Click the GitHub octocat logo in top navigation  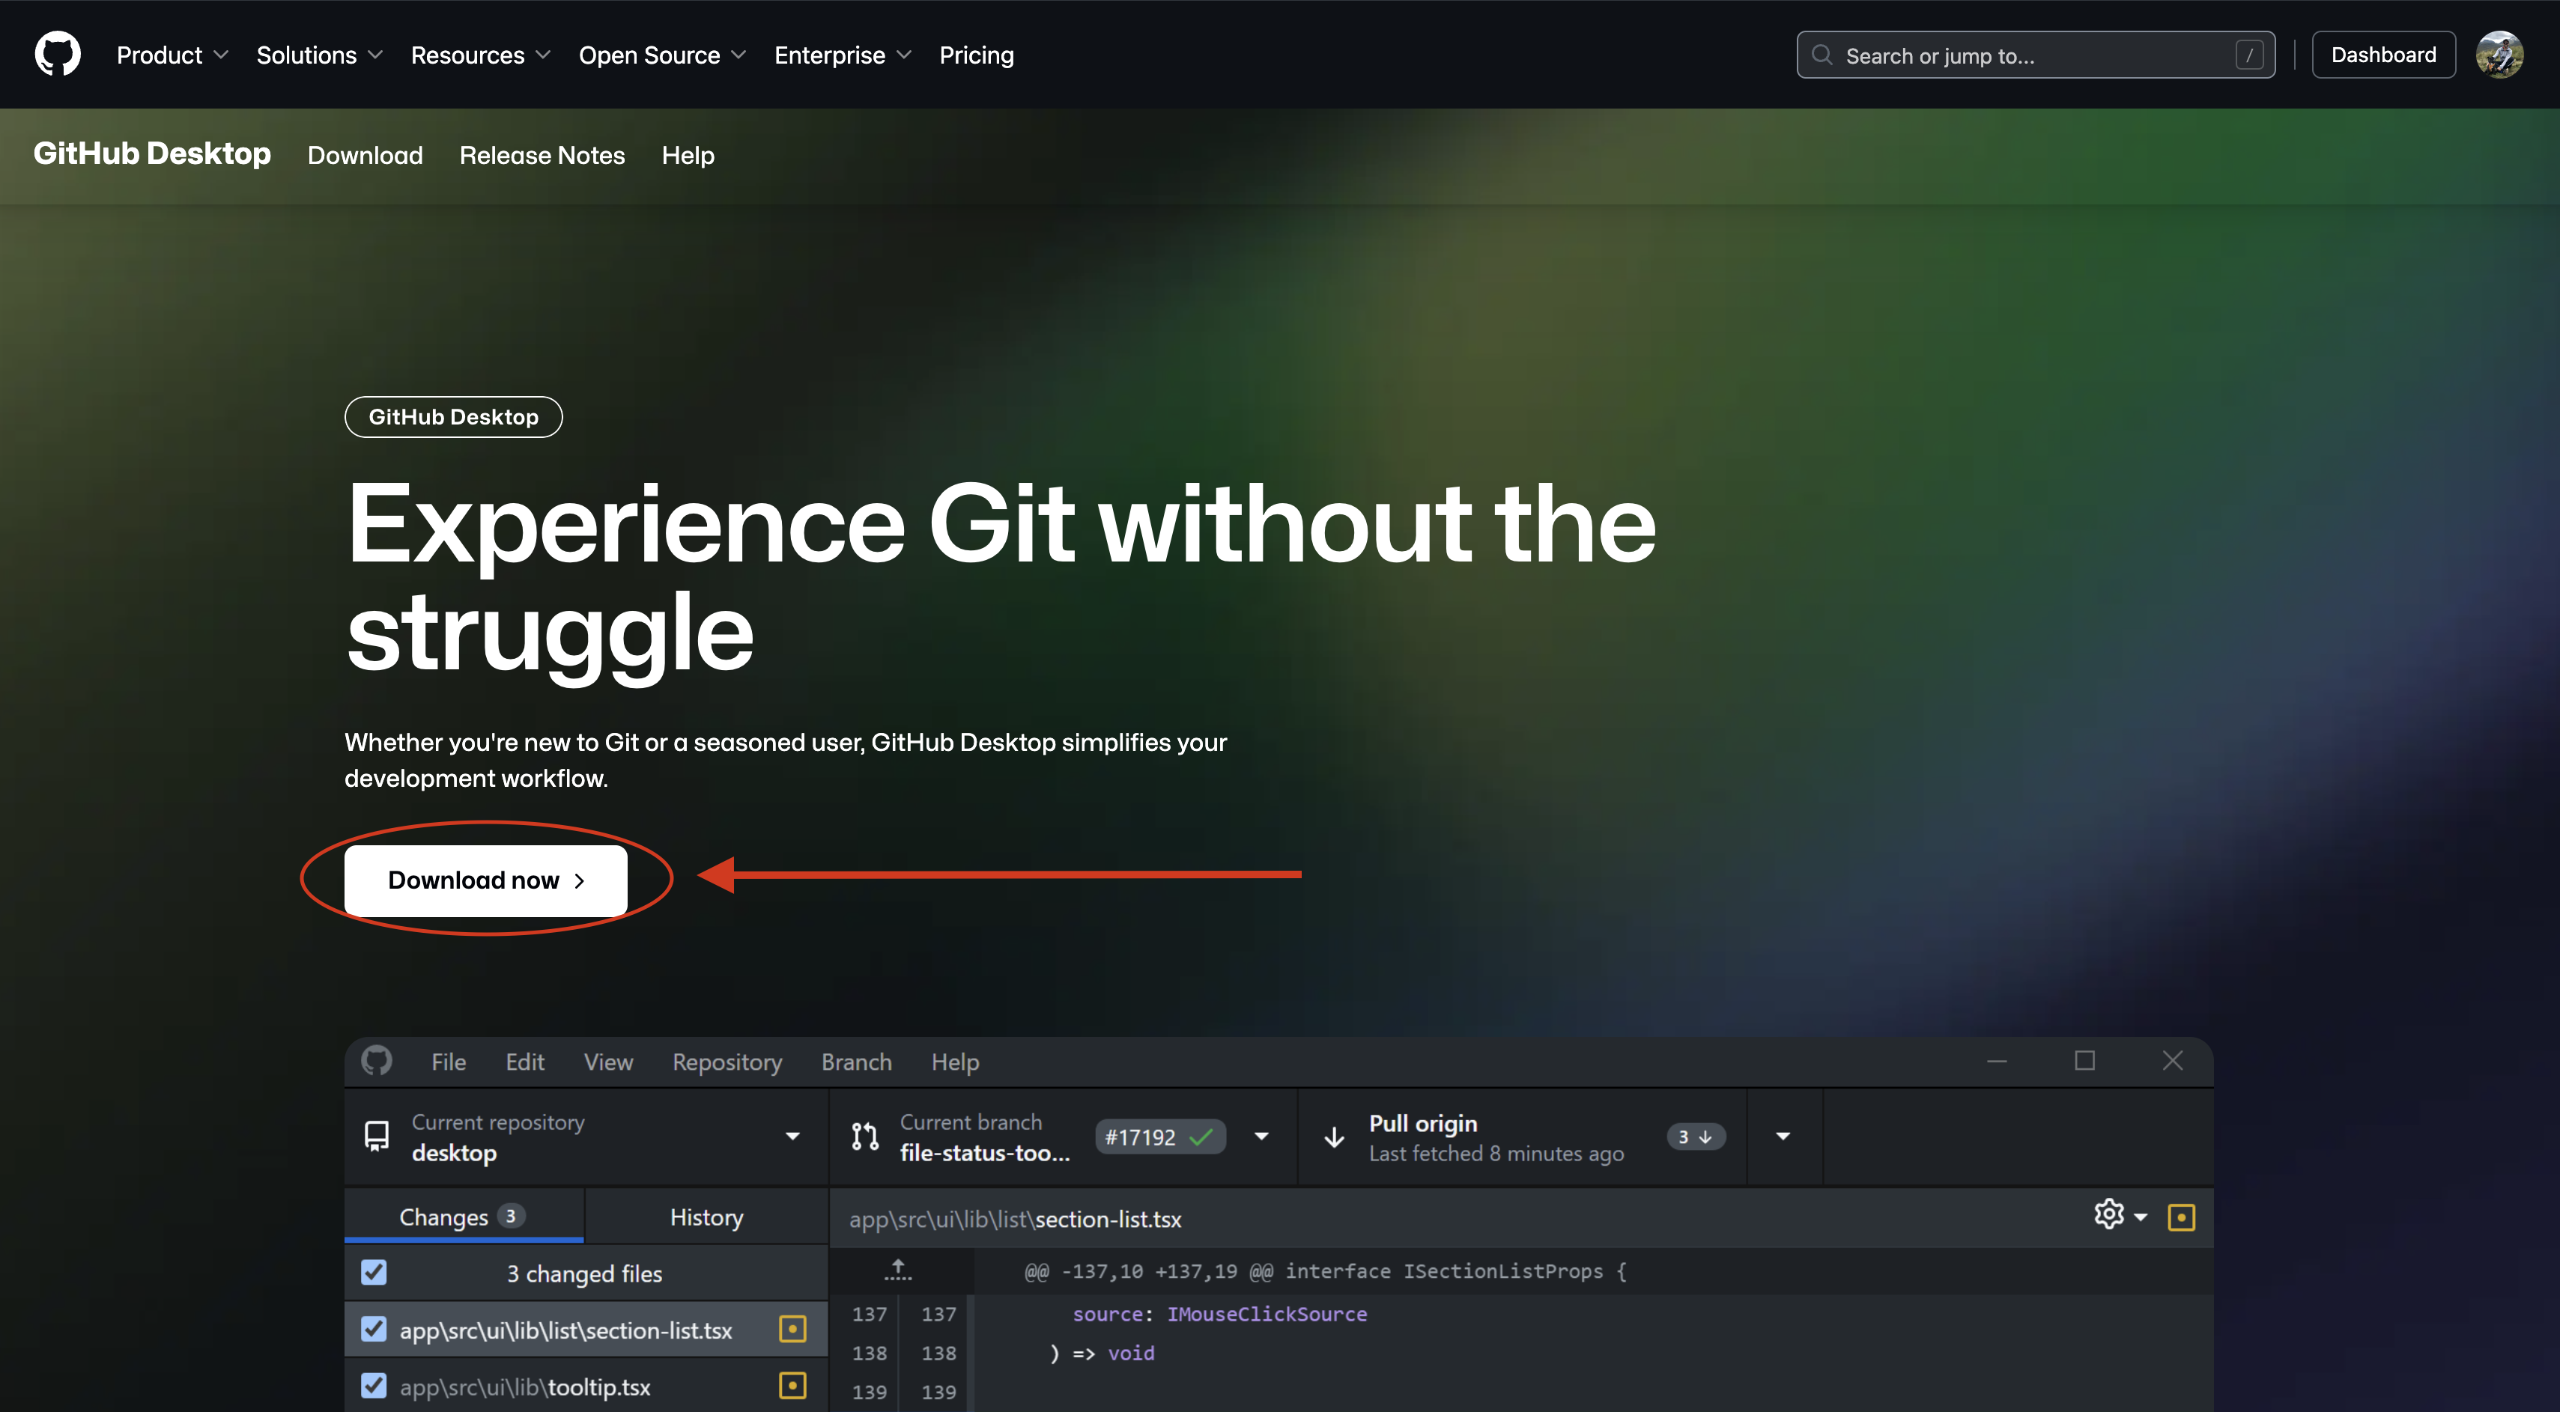57,55
